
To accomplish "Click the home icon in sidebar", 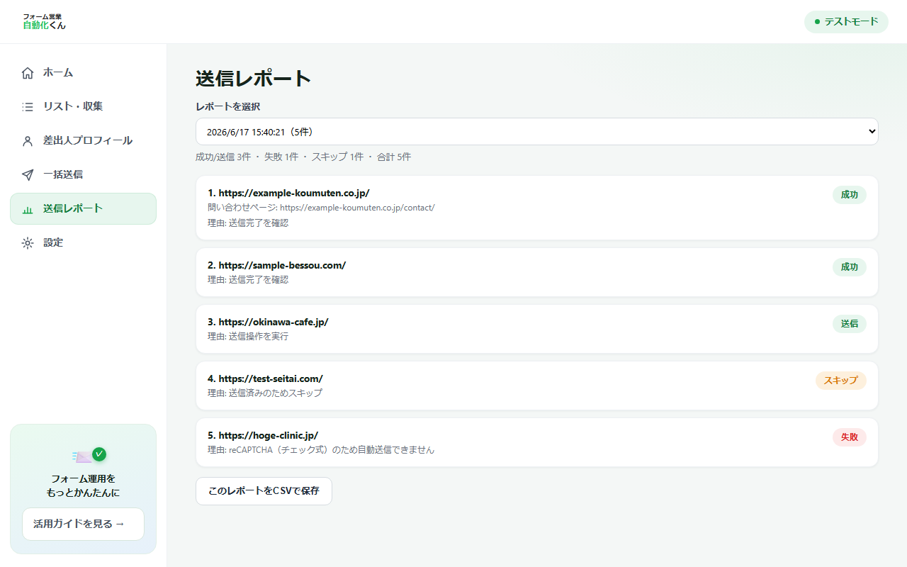I will (28, 73).
